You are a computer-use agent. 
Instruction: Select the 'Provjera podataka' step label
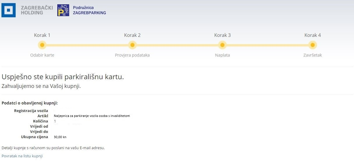pos(132,55)
